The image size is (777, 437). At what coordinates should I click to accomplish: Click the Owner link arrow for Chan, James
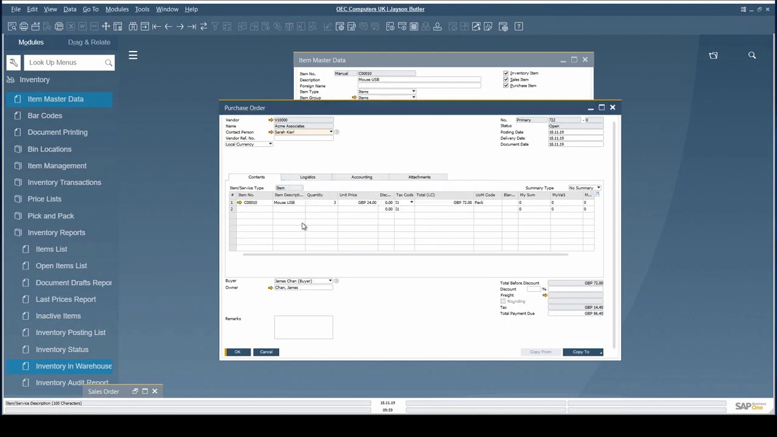pos(271,288)
